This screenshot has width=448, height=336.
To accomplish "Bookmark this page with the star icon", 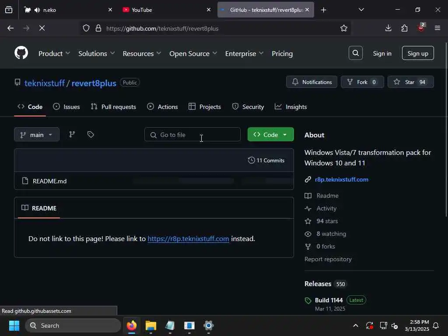I will click(344, 28).
